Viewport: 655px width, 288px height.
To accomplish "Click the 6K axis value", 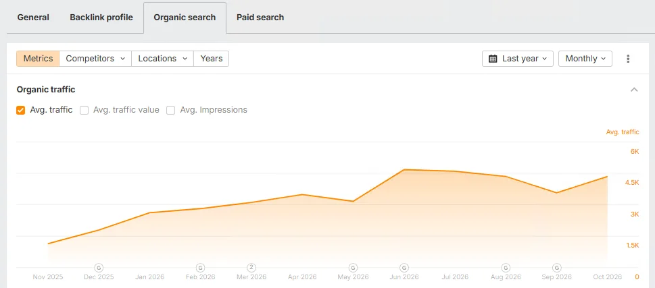I will (x=635, y=152).
